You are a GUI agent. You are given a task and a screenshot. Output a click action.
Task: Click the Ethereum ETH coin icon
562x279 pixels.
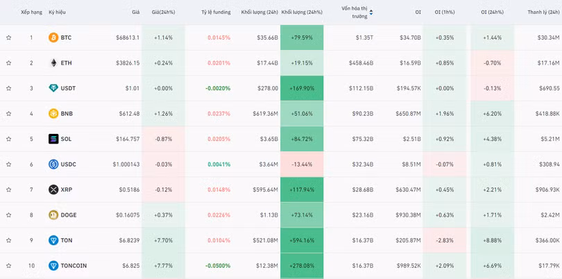click(53, 63)
